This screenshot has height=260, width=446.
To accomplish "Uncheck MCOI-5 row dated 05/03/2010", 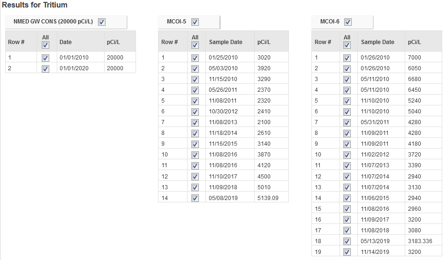I will coord(195,69).
